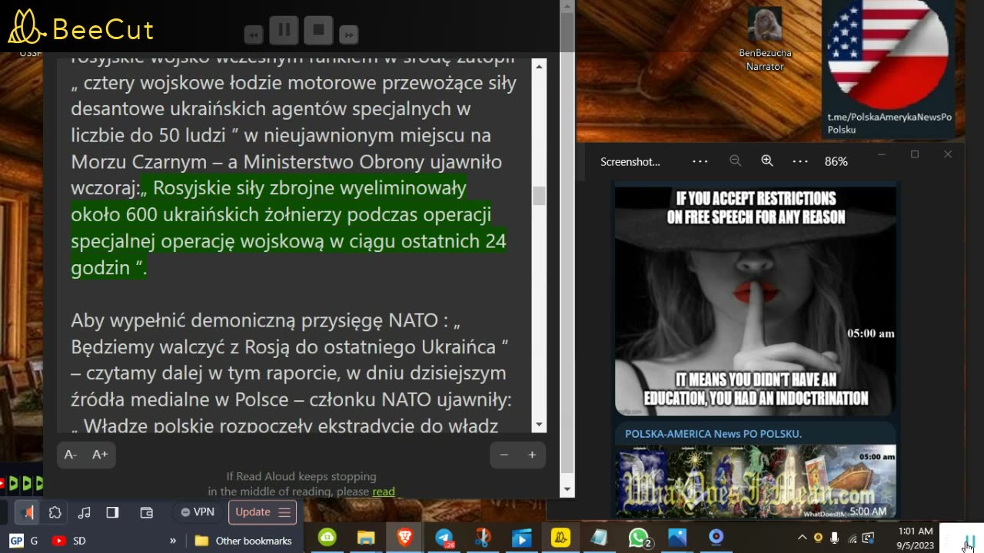Viewport: 984px width, 553px height.
Task: Open the browser extensions puzzle icon
Action: 55,512
